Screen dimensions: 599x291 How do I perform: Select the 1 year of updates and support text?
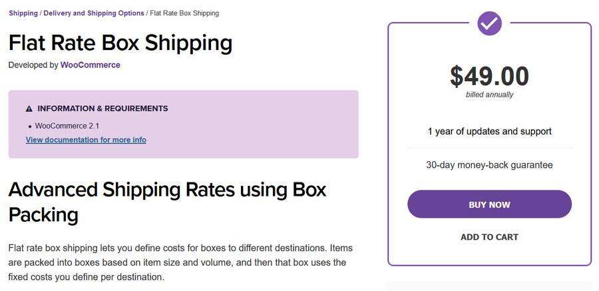click(489, 131)
